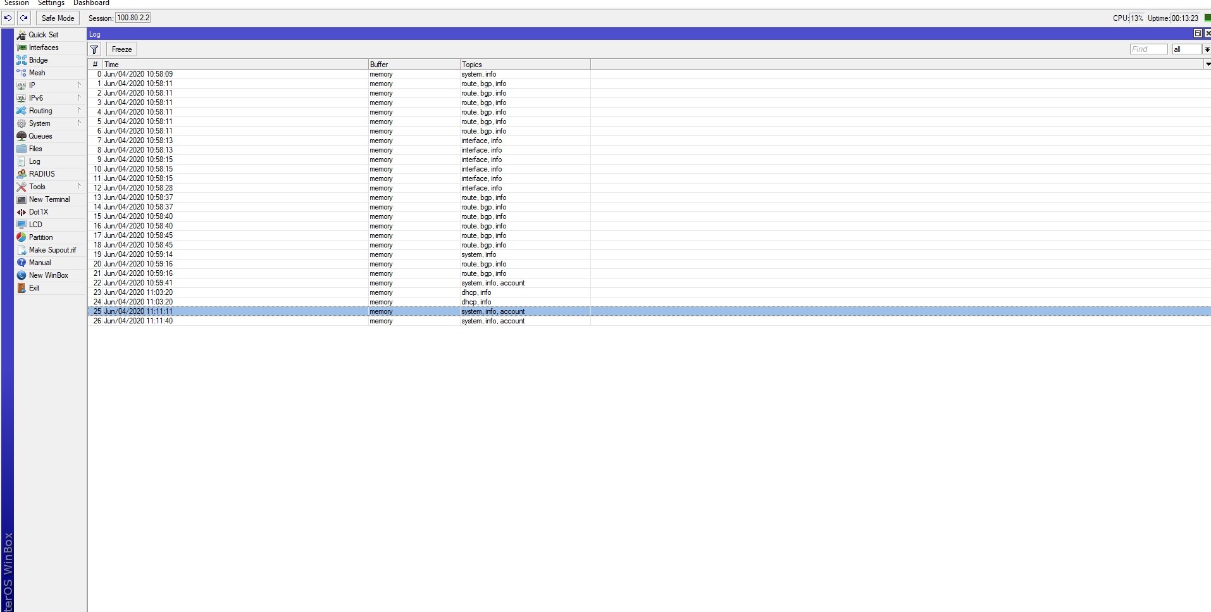This screenshot has height=612, width=1211.
Task: Select log row 22 at 10:59:41
Action: click(649, 283)
